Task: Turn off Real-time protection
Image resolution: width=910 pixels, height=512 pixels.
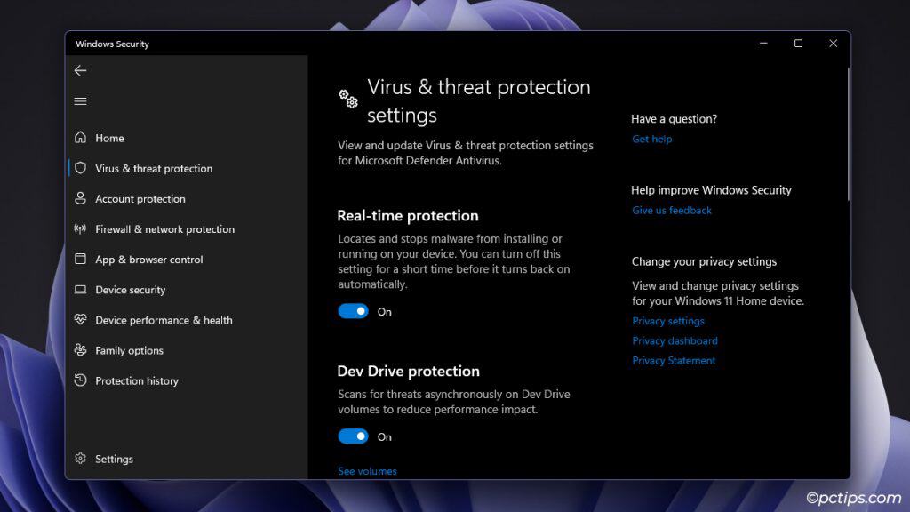Action: click(x=353, y=311)
